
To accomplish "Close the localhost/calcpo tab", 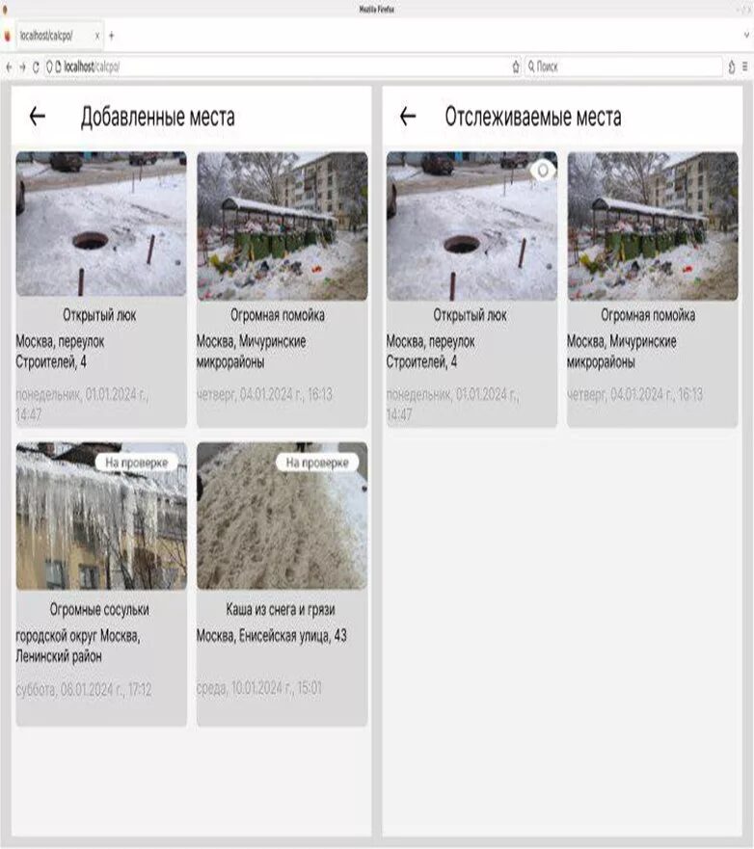I will (x=97, y=36).
